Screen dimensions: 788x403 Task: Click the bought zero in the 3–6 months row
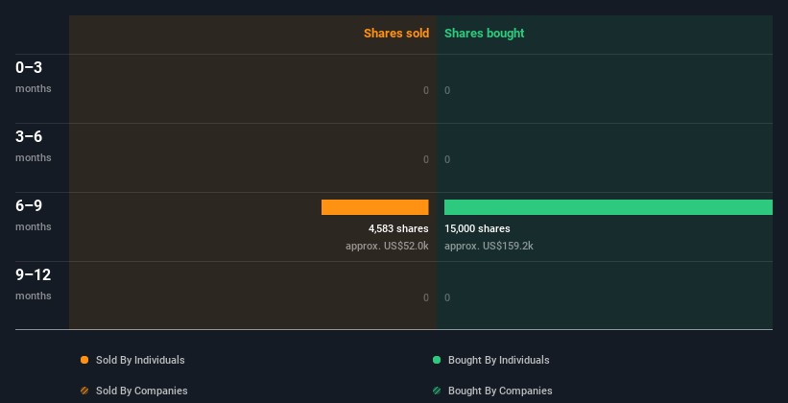(x=447, y=159)
